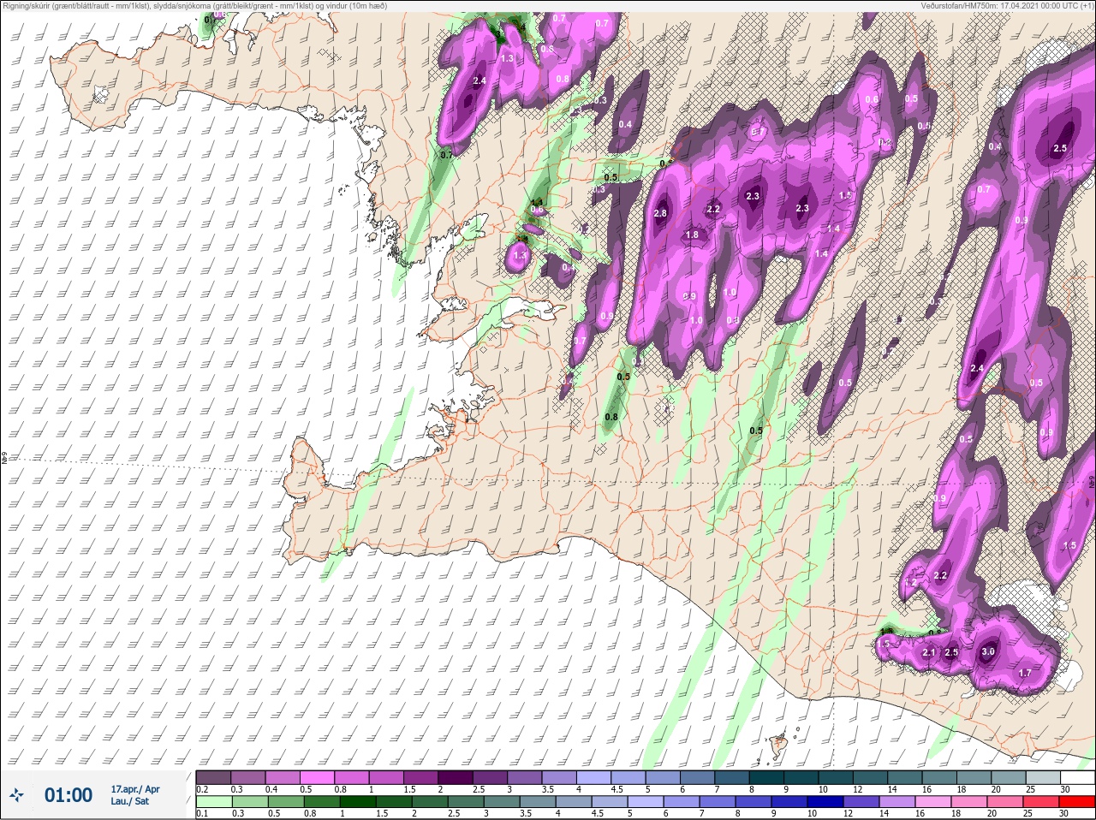
Task: Click the map title starting with Rigning/skúrir
Action: 194,6
